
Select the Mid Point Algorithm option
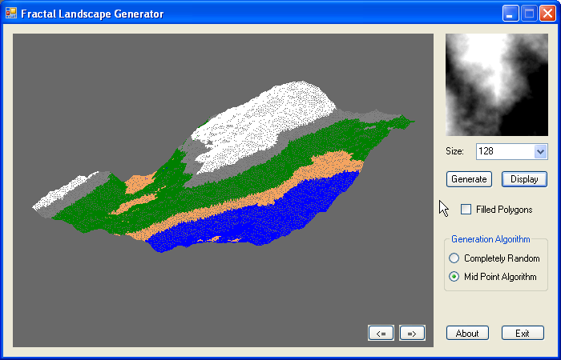pyautogui.click(x=454, y=277)
